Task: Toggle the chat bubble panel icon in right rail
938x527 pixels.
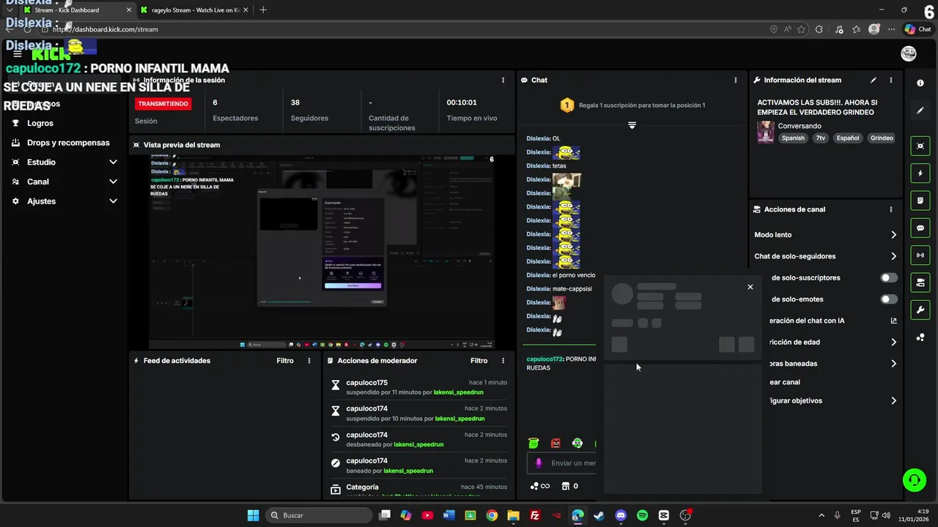Action: [920, 228]
